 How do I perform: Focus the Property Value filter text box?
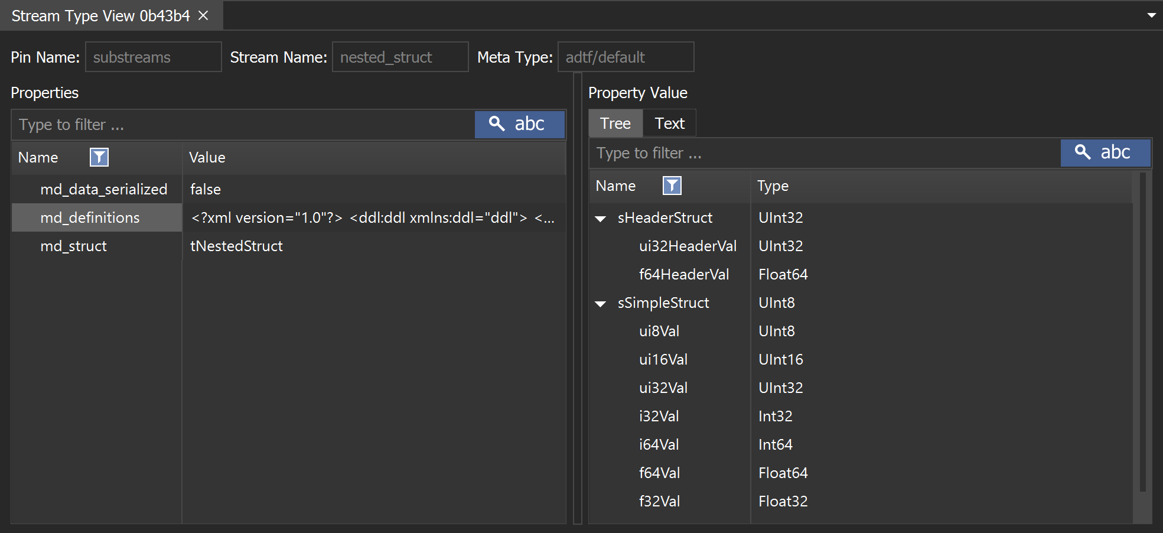tap(825, 153)
